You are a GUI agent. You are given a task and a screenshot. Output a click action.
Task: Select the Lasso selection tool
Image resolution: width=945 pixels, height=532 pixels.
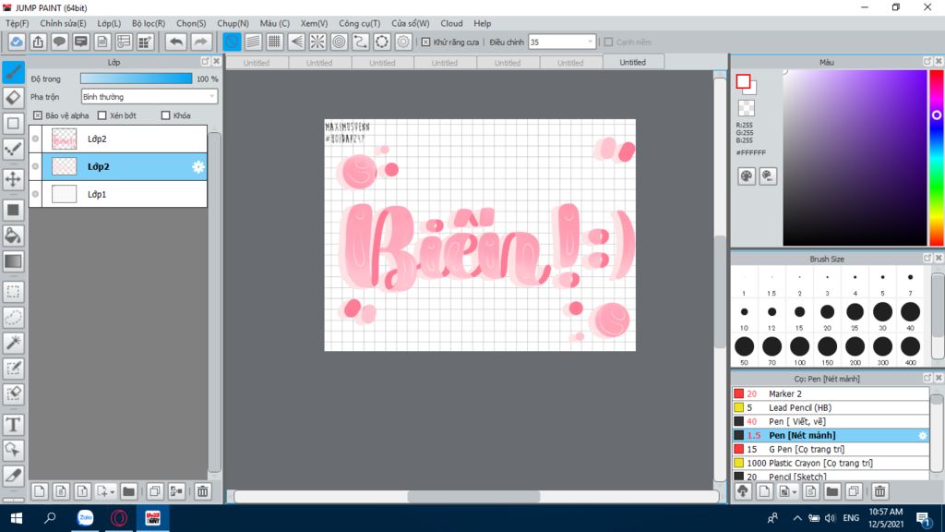coord(13,318)
